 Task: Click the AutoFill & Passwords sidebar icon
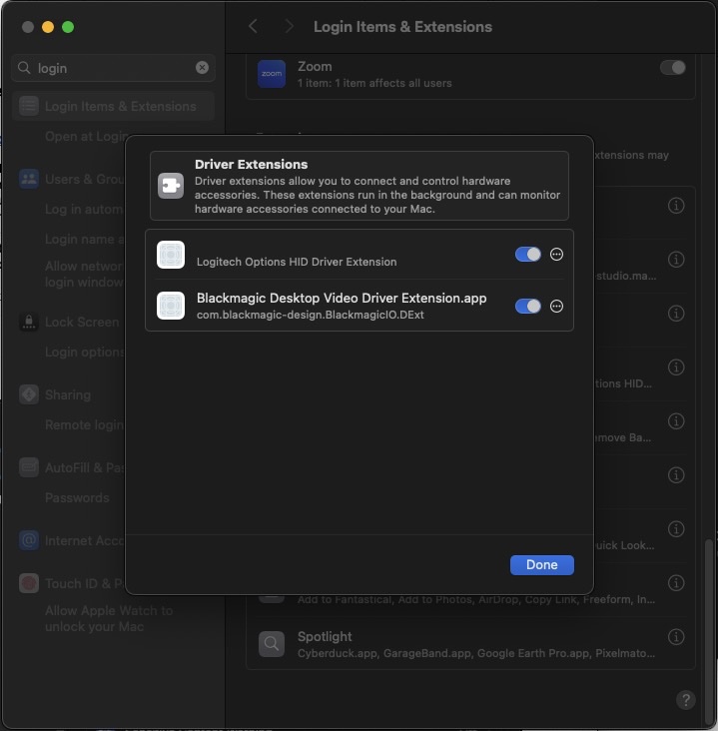click(29, 467)
